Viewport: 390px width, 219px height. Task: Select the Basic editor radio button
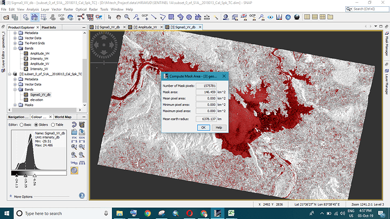(21, 124)
